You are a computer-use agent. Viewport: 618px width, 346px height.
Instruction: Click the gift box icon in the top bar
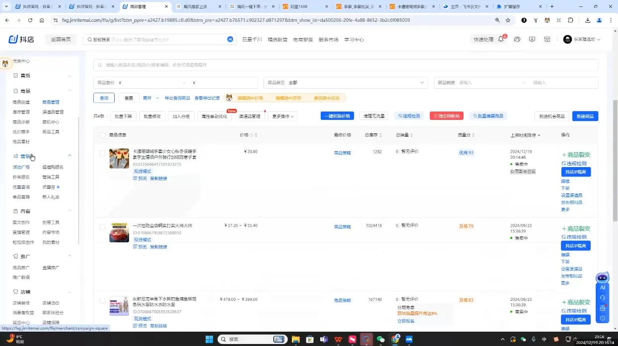(x=547, y=39)
